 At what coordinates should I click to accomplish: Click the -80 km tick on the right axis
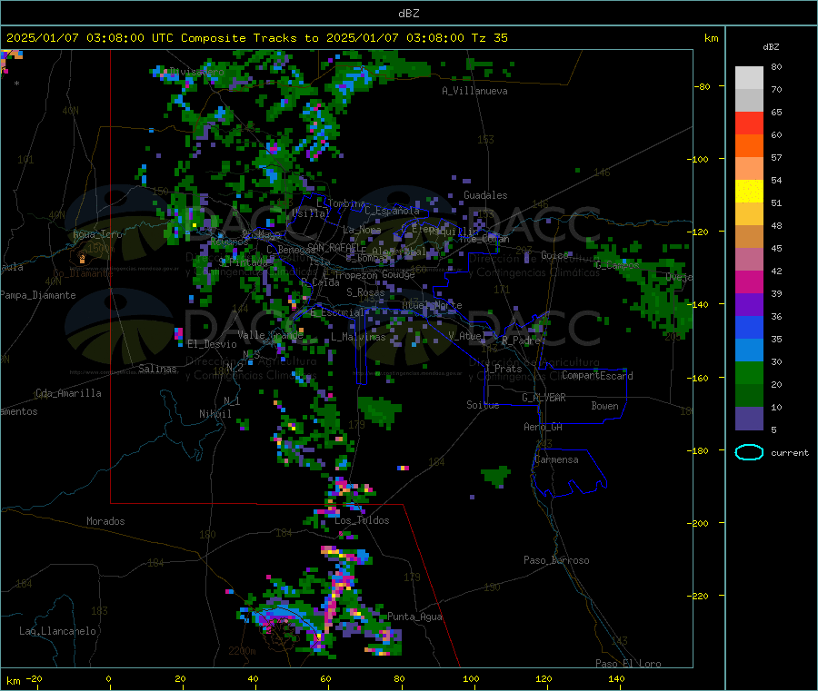point(702,86)
